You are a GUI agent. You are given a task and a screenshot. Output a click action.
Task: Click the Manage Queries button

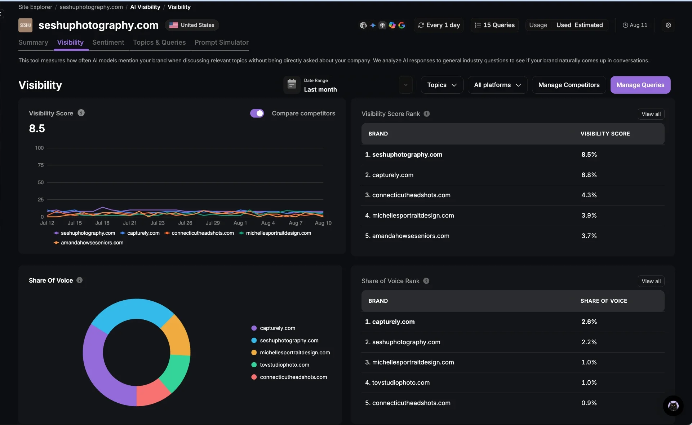[640, 85]
